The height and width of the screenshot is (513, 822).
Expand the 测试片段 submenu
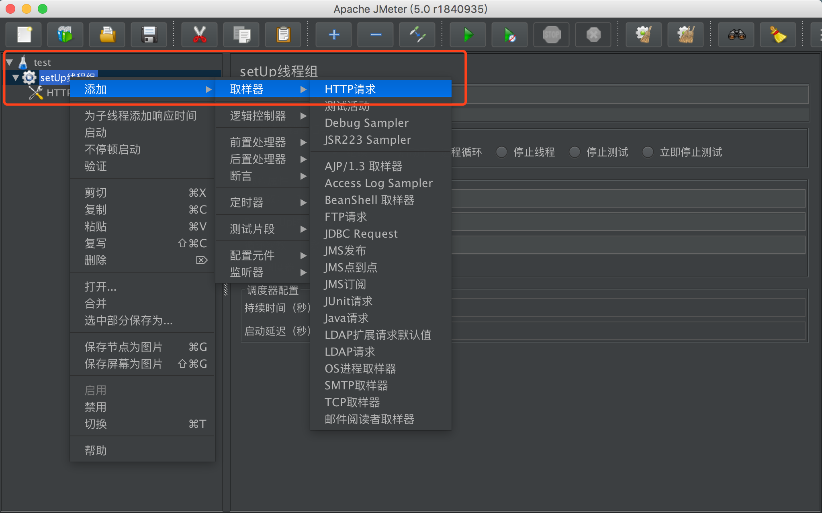click(x=263, y=229)
